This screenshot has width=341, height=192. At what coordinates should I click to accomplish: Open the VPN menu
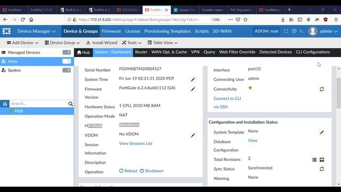[x=195, y=52]
